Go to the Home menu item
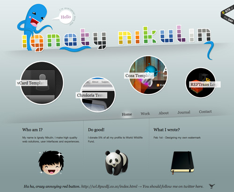The height and width of the screenshot is (192, 234). pyautogui.click(x=127, y=114)
